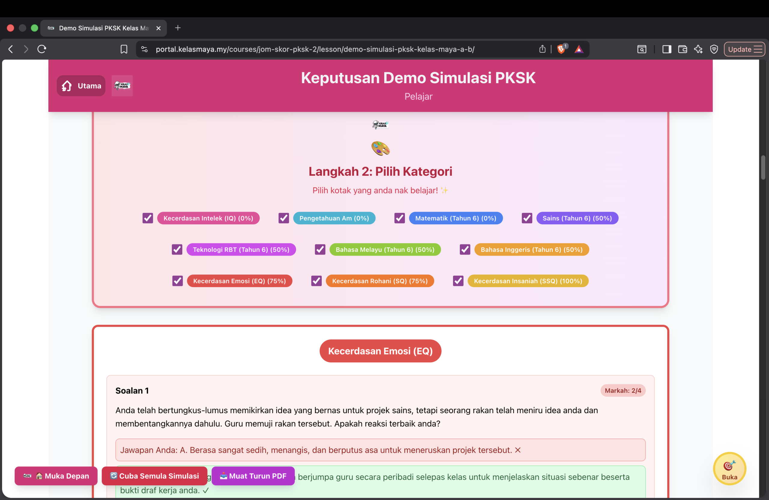The height and width of the screenshot is (500, 769).
Task: Close the Demo Simulasi PKSK tab
Action: click(x=158, y=28)
